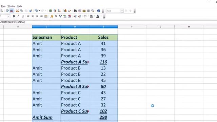
Task: Select column G header
Action: click(160, 26)
